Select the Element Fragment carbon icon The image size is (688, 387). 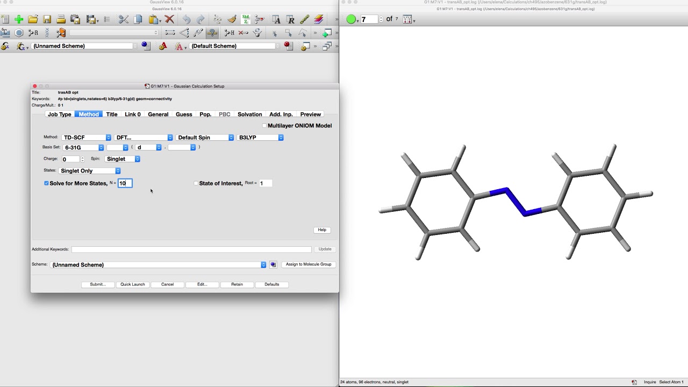[5, 33]
